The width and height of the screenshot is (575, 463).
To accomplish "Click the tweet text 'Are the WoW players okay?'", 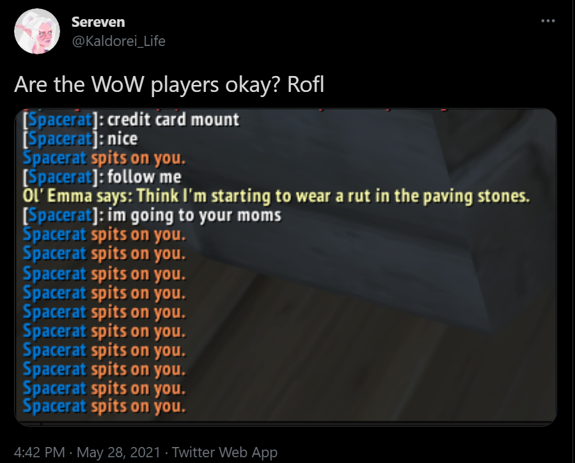I will (147, 84).
